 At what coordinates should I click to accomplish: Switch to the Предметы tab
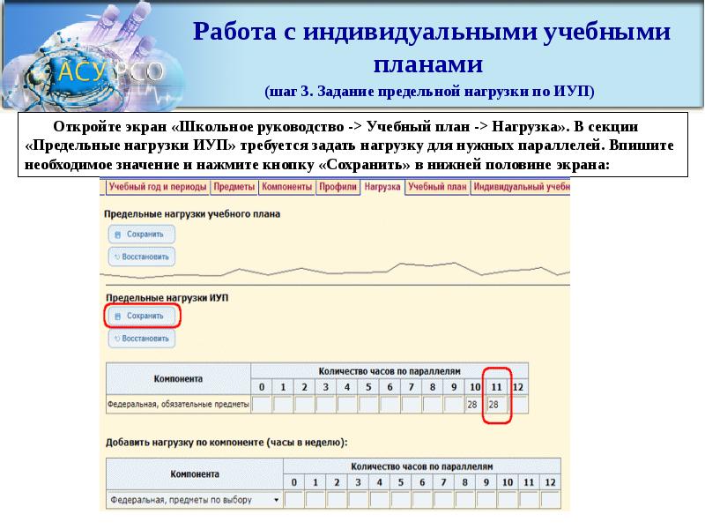point(235,187)
